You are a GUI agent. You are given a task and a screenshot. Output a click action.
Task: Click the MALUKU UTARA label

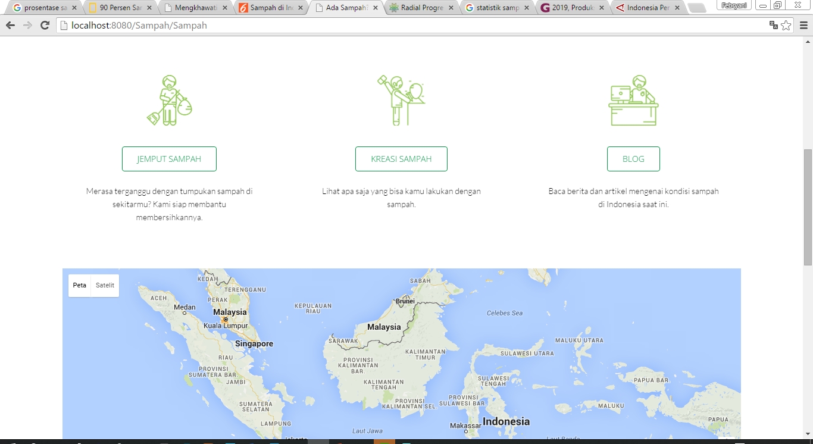(x=579, y=340)
